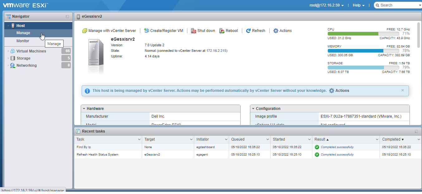Click Completed successfully for Refresh Health Status
The height and width of the screenshot is (194, 422).
coord(337,155)
